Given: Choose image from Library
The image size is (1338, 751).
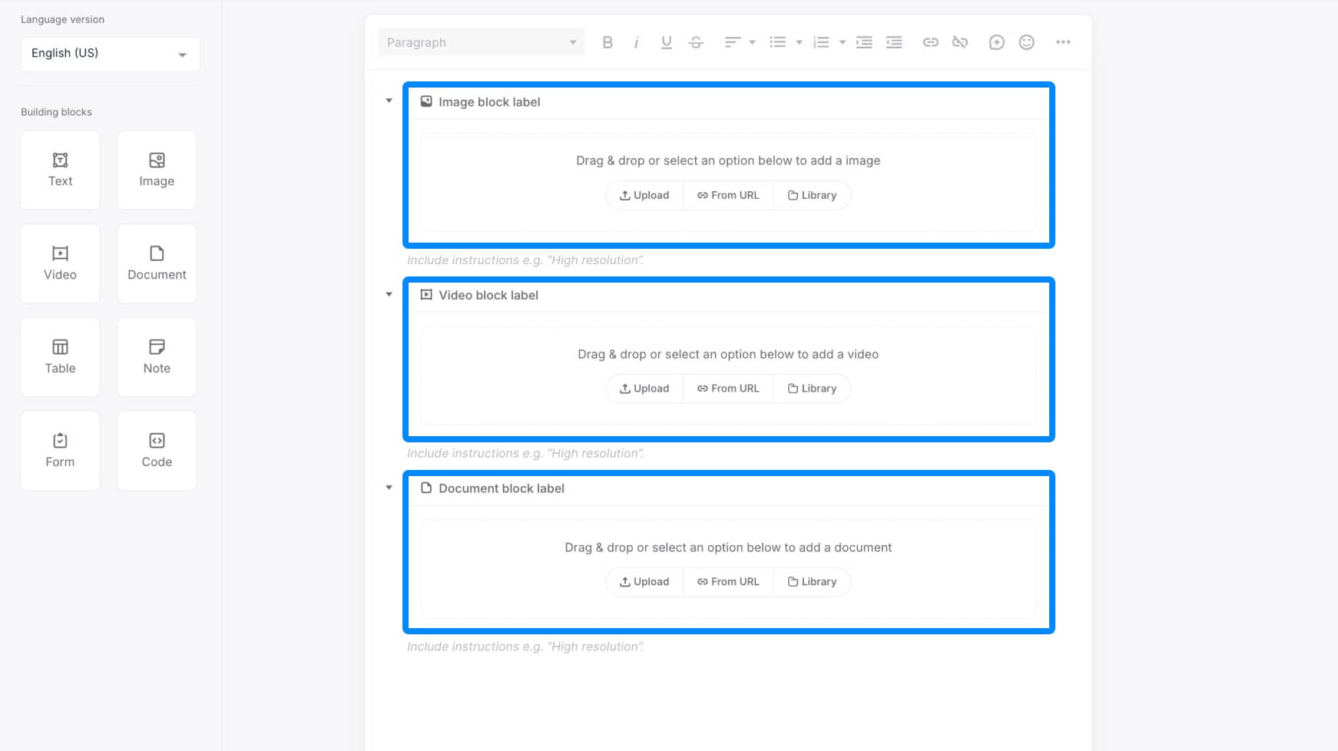Looking at the screenshot, I should tap(812, 195).
